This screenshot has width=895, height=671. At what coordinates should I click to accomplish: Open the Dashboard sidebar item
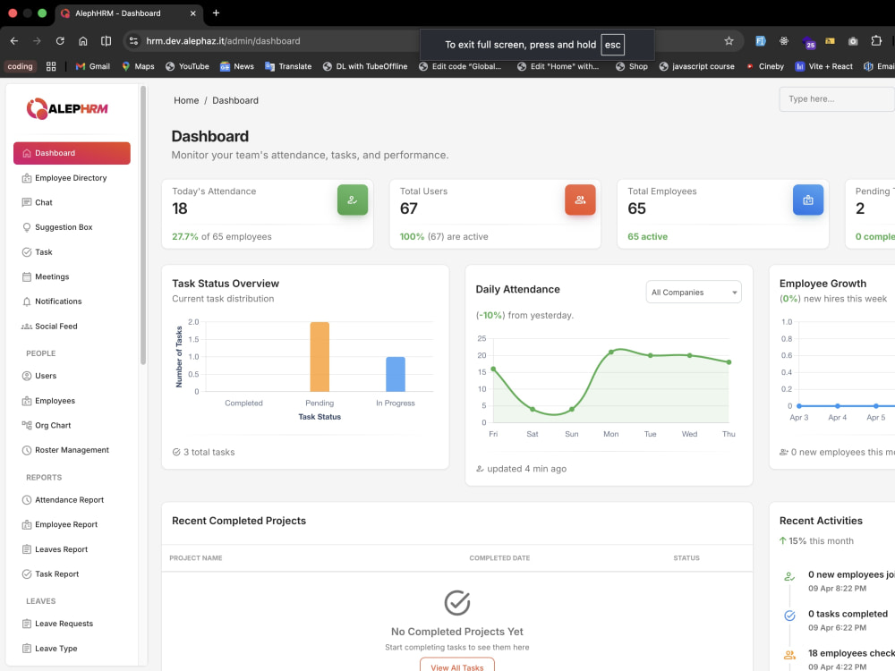[72, 153]
